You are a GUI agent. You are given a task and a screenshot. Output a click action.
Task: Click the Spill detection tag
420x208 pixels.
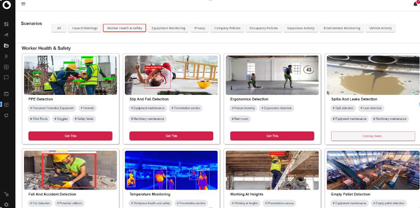344,108
